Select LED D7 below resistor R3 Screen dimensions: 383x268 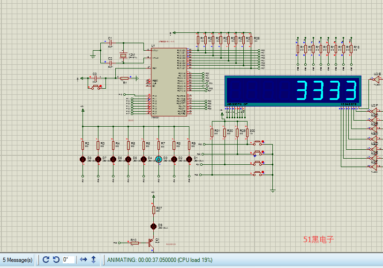click(98, 160)
